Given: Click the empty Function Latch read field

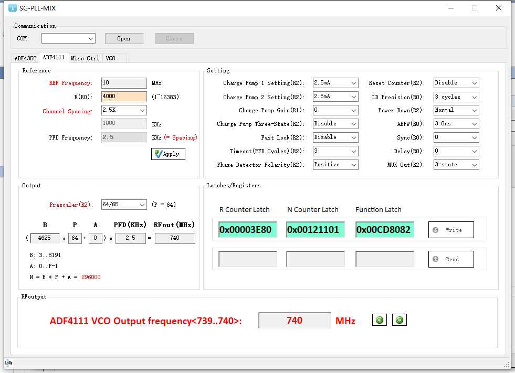Looking at the screenshot, I should (x=385, y=259).
